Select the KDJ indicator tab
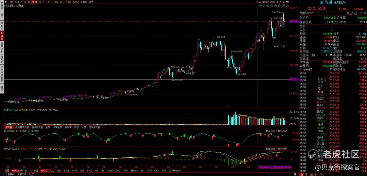The height and width of the screenshot is (176, 367). click(x=53, y=171)
